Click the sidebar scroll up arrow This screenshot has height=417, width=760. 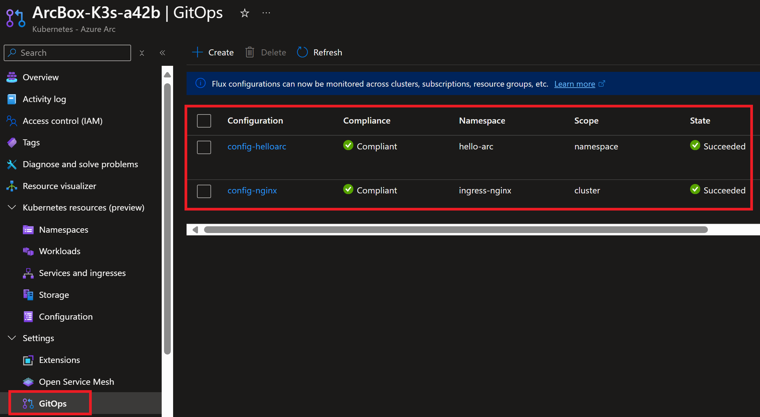[x=167, y=75]
